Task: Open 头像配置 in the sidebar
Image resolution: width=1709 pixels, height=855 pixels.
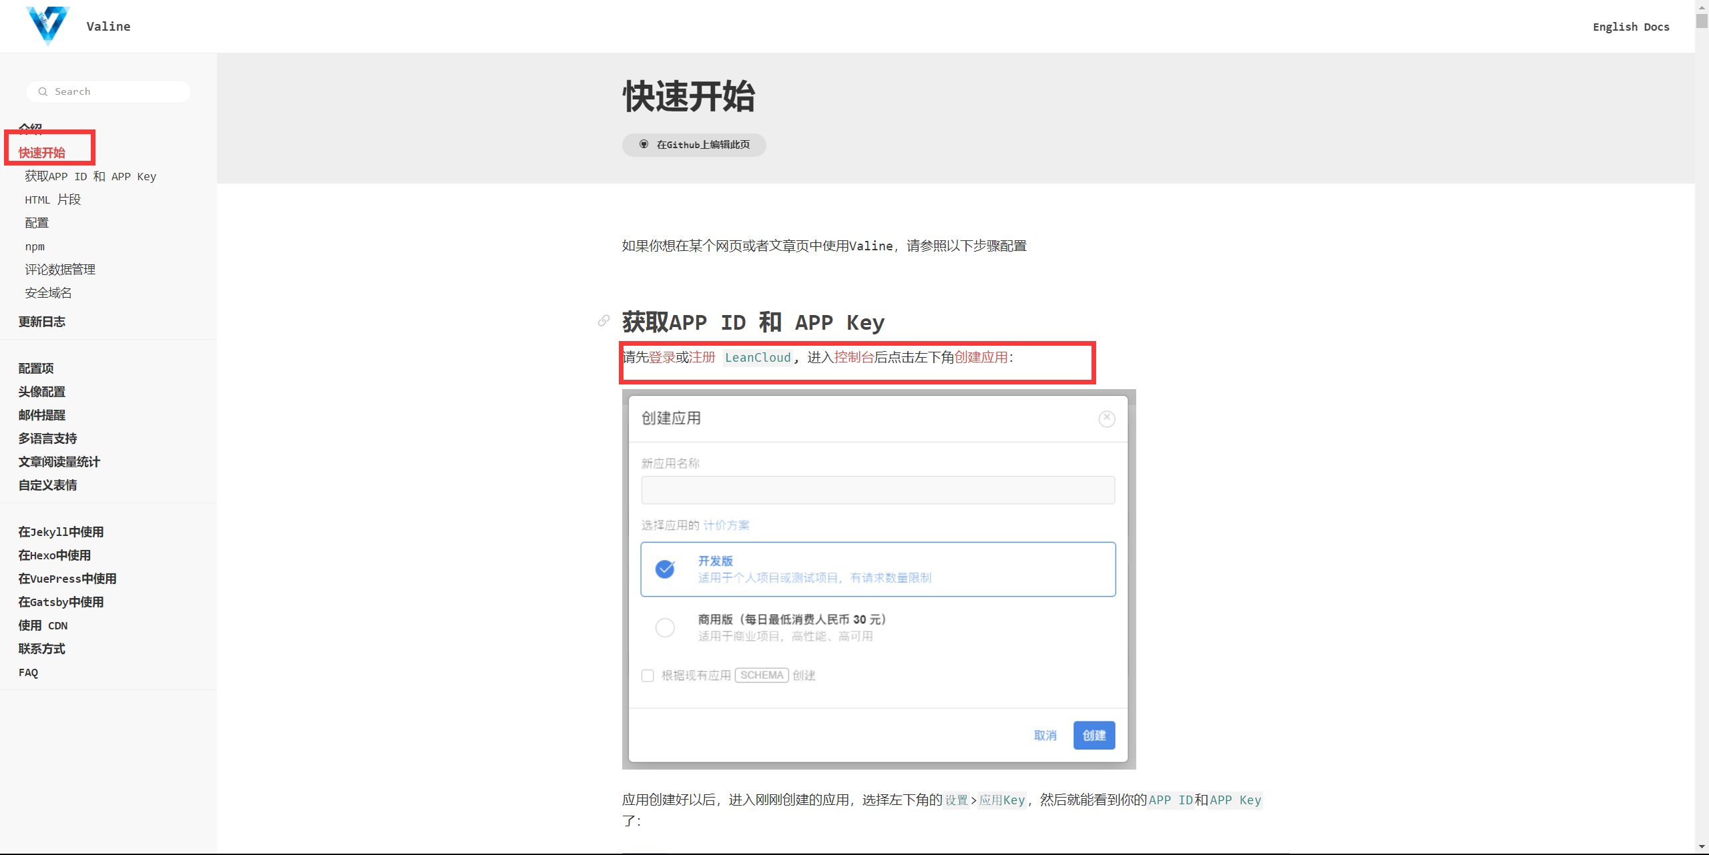Action: pyautogui.click(x=42, y=392)
